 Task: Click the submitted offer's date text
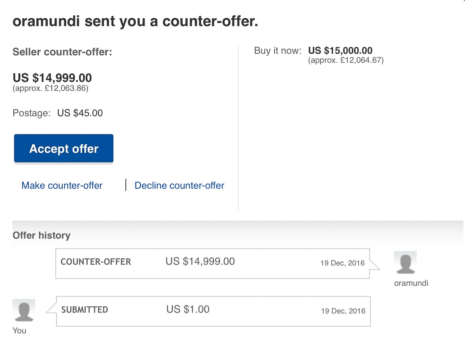tap(343, 311)
